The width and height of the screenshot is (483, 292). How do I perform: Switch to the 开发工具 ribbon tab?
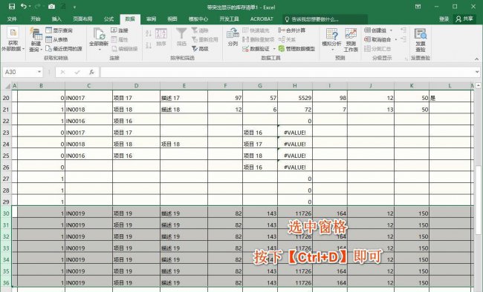[x=229, y=19]
